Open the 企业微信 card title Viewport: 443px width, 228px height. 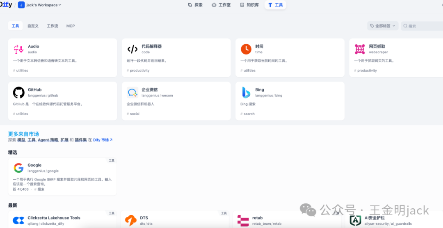point(150,89)
